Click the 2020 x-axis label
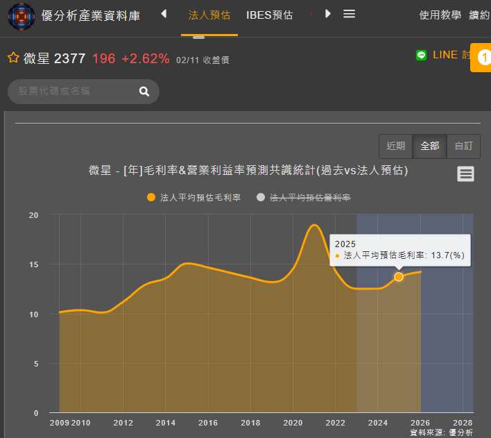491x438 pixels. 293,423
